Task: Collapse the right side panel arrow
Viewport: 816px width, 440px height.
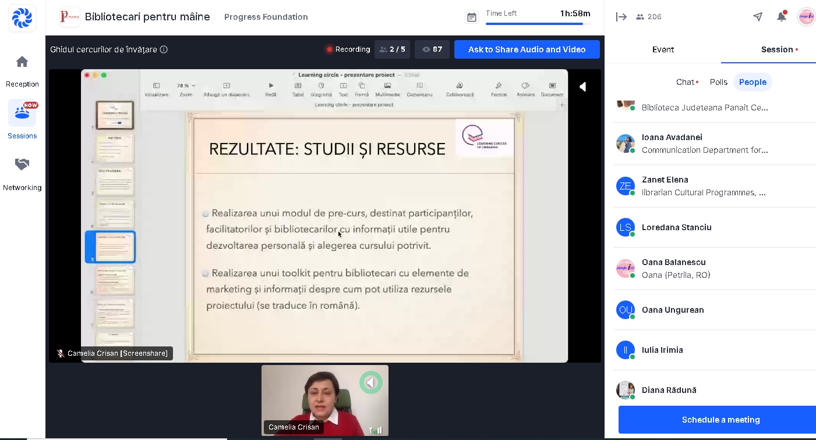Action: point(621,17)
